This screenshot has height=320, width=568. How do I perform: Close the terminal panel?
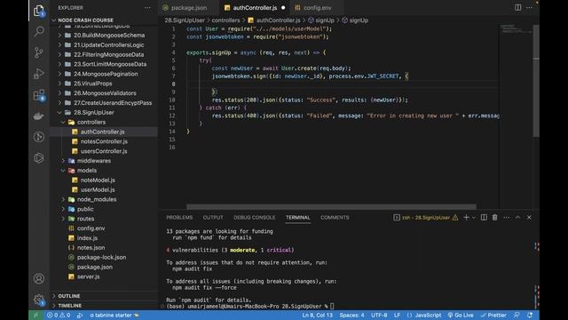(x=529, y=217)
